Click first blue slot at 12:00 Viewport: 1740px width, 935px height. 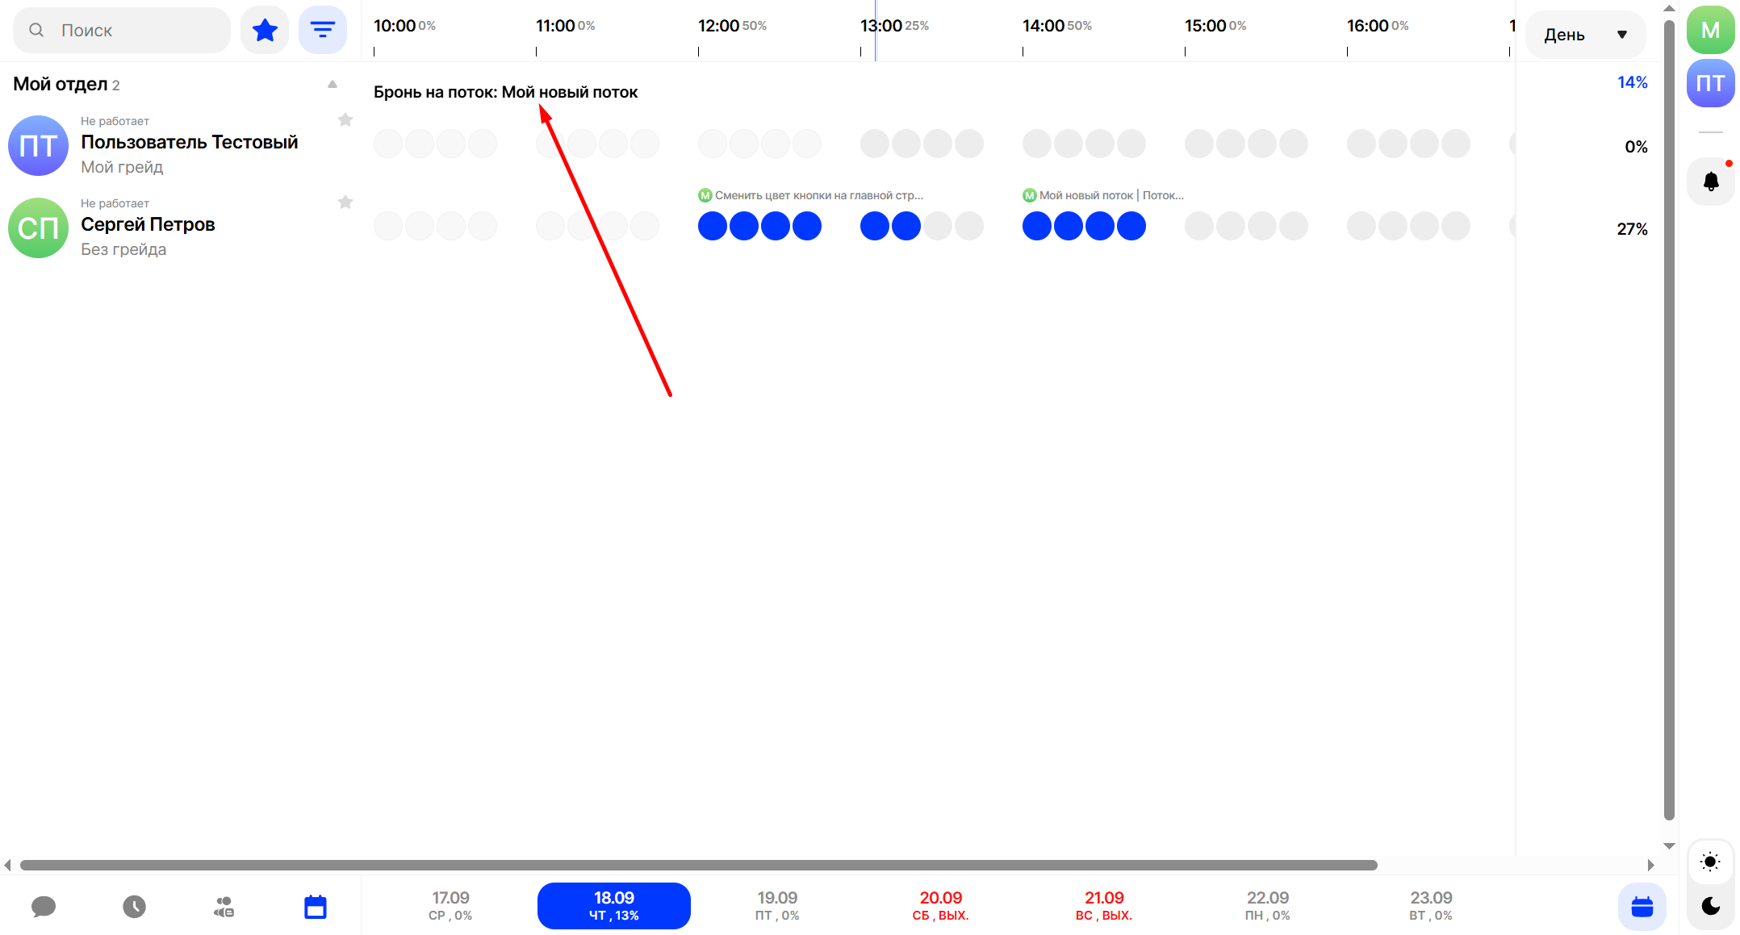tap(712, 226)
